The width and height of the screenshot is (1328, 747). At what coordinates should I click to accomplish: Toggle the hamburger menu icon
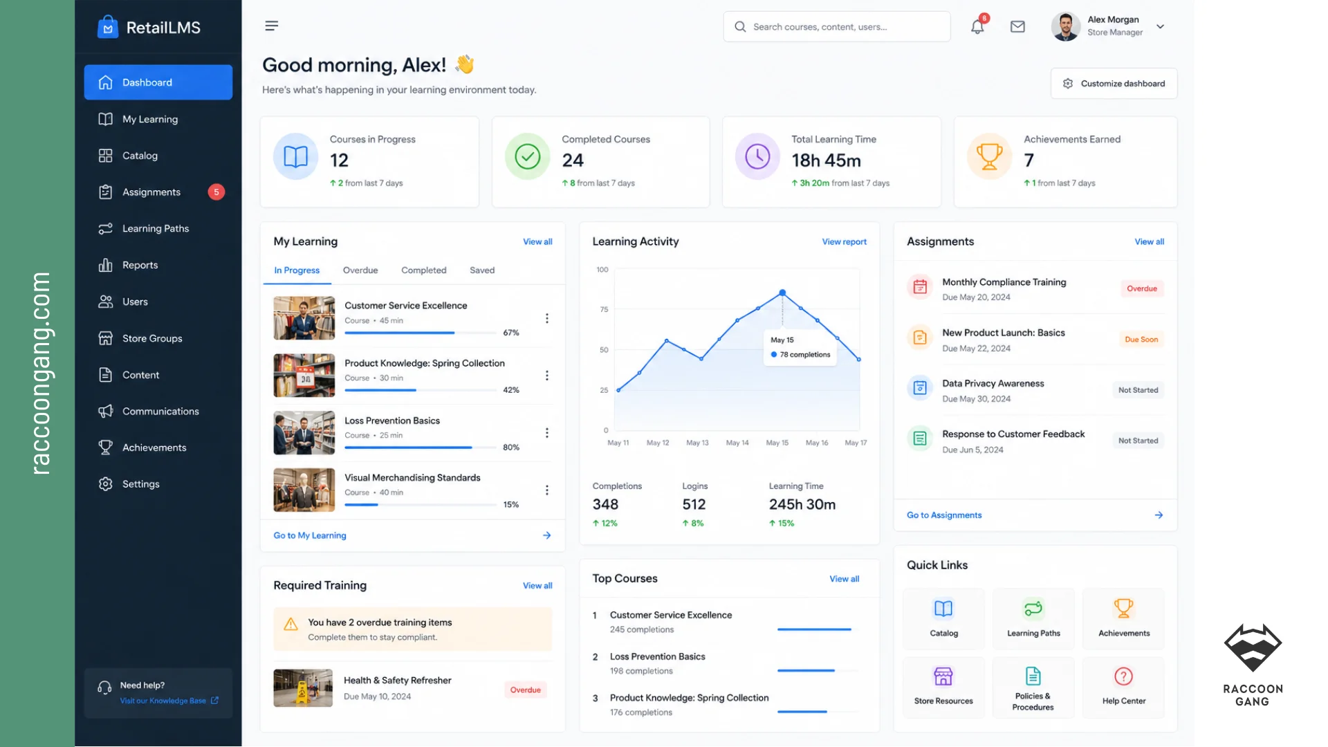[x=271, y=26]
